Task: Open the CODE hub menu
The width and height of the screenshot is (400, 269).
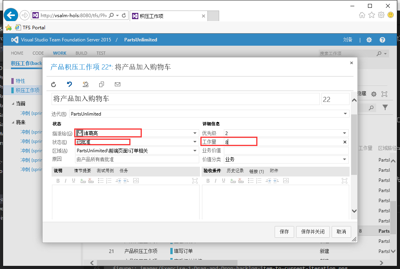Action: tap(38, 53)
